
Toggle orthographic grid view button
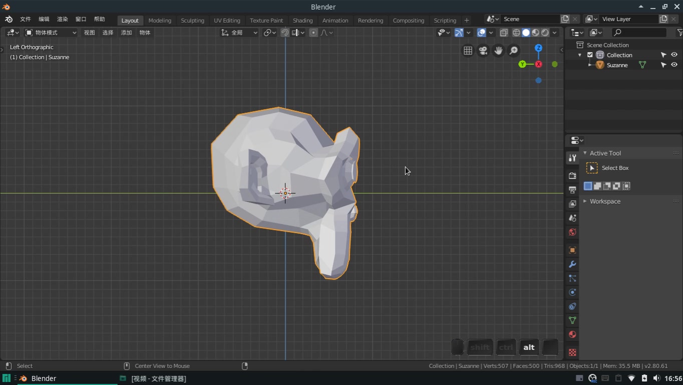(468, 51)
